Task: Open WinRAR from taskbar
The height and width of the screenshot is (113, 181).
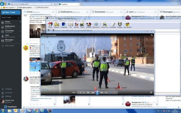Action: tap(49, 111)
